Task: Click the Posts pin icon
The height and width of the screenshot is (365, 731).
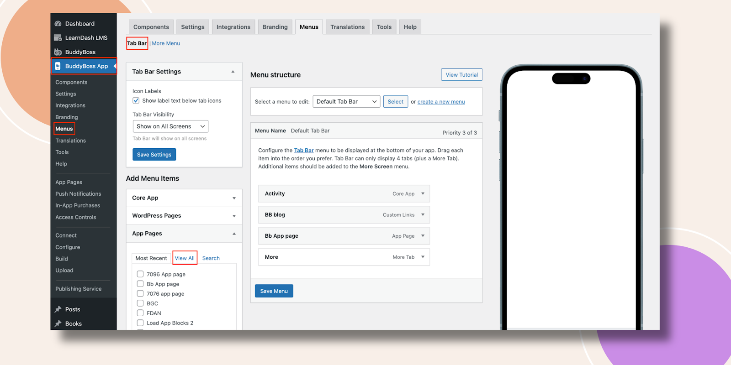Action: (x=58, y=309)
